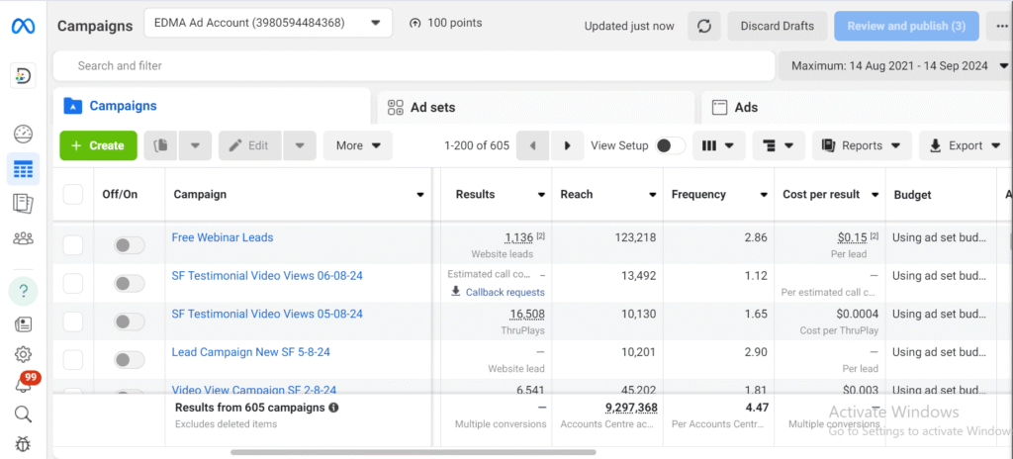Screen dimensions: 1013x459
Task: Enable the View Setup switch
Action: (x=670, y=145)
